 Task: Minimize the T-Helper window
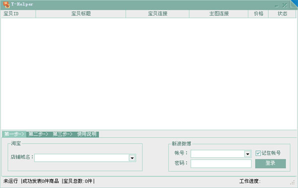click(x=277, y=5)
